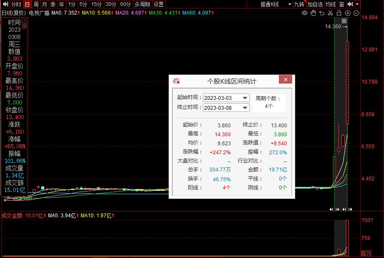384x258 pixels.
Task: Click the 加自选 add-to-watchlist button
Action: [315, 4]
